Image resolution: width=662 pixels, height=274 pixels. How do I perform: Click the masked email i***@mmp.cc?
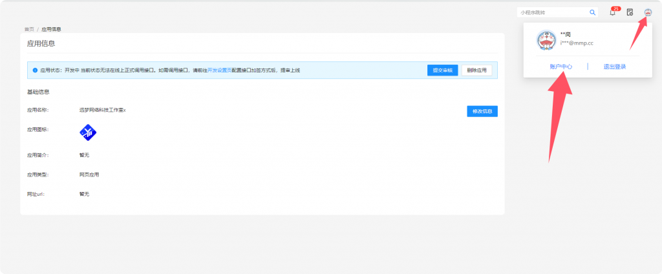(577, 43)
